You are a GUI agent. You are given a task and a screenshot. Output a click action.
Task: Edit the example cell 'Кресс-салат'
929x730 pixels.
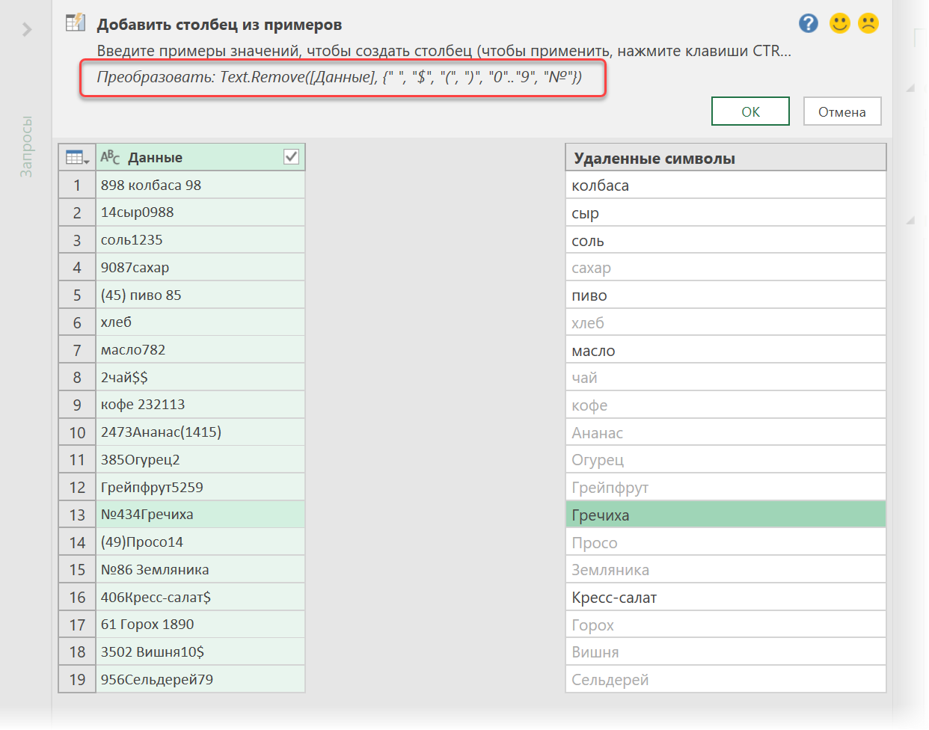[726, 598]
